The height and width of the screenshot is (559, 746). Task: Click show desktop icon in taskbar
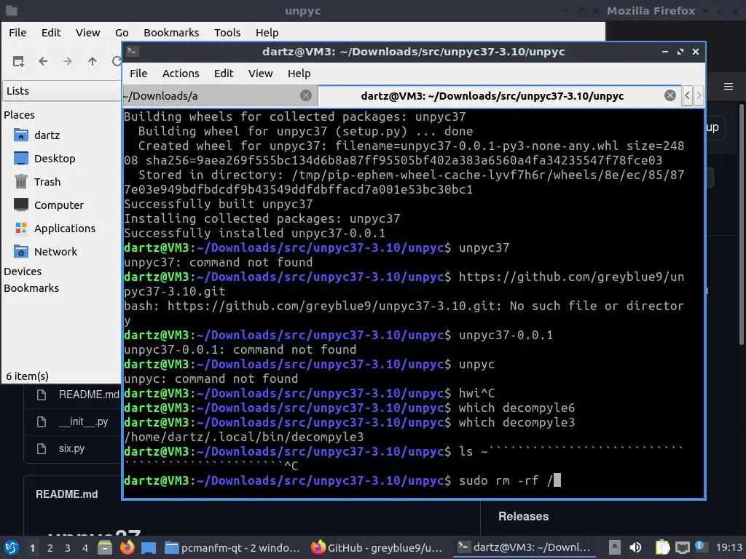pos(149,547)
